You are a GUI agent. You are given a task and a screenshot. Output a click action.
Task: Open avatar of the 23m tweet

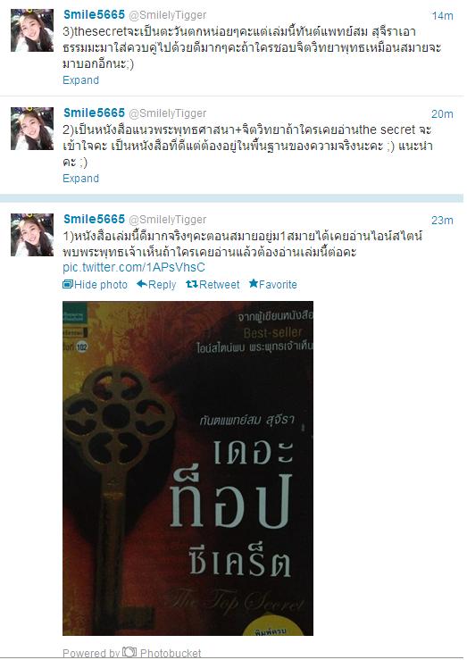point(32,235)
